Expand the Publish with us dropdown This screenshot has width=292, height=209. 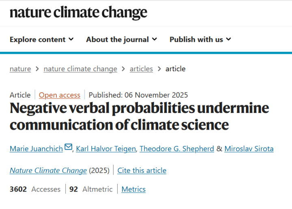200,39
